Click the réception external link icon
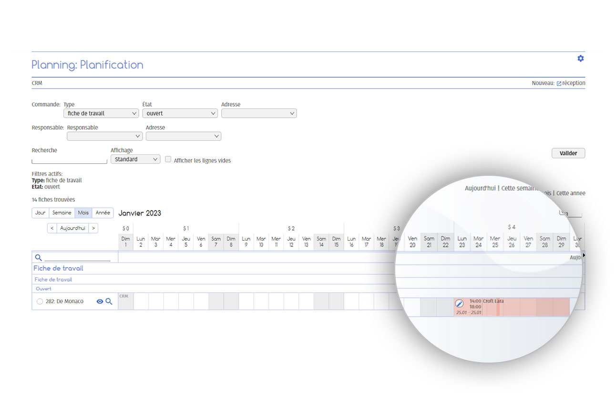615x405 pixels. (x=559, y=83)
